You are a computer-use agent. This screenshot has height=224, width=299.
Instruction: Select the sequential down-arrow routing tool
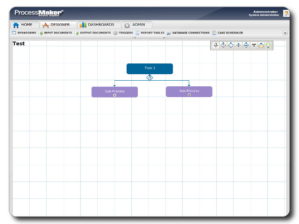pos(216,45)
